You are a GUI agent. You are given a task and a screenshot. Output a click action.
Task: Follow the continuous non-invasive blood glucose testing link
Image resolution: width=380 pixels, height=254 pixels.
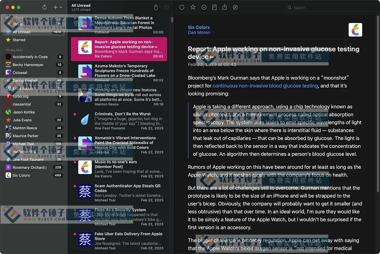(265, 86)
